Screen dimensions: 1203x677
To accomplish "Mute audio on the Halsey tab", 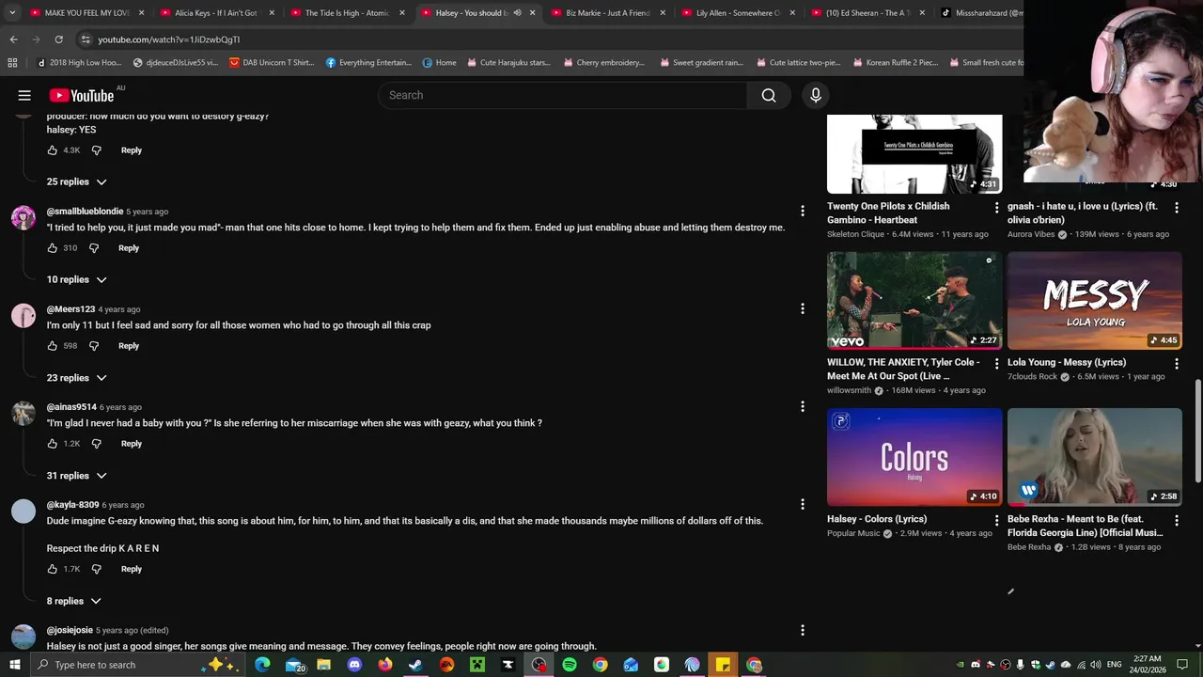I will (517, 13).
